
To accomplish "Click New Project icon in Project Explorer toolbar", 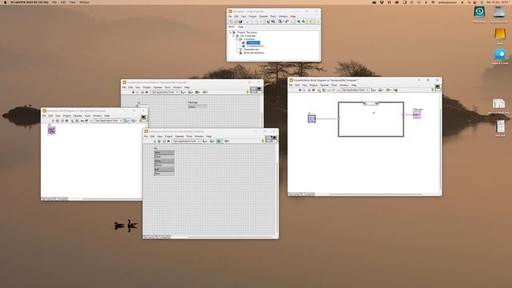I will [231, 22].
